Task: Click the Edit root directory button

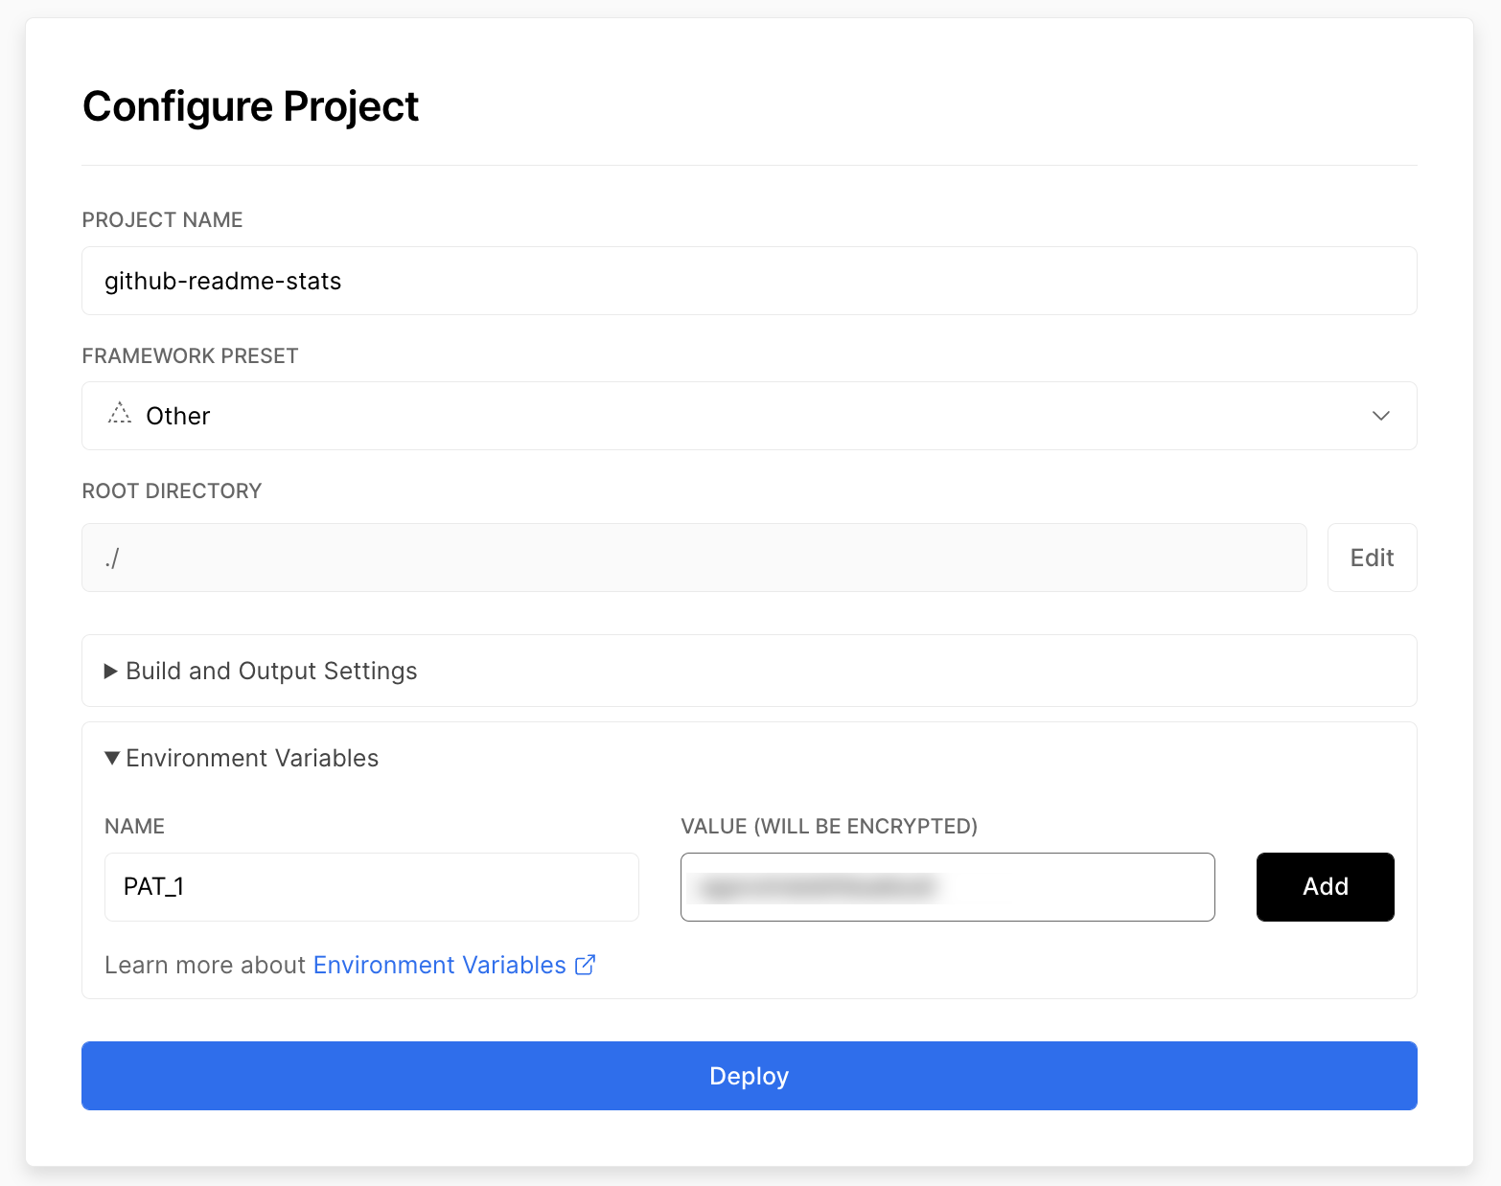Action: pyautogui.click(x=1372, y=558)
